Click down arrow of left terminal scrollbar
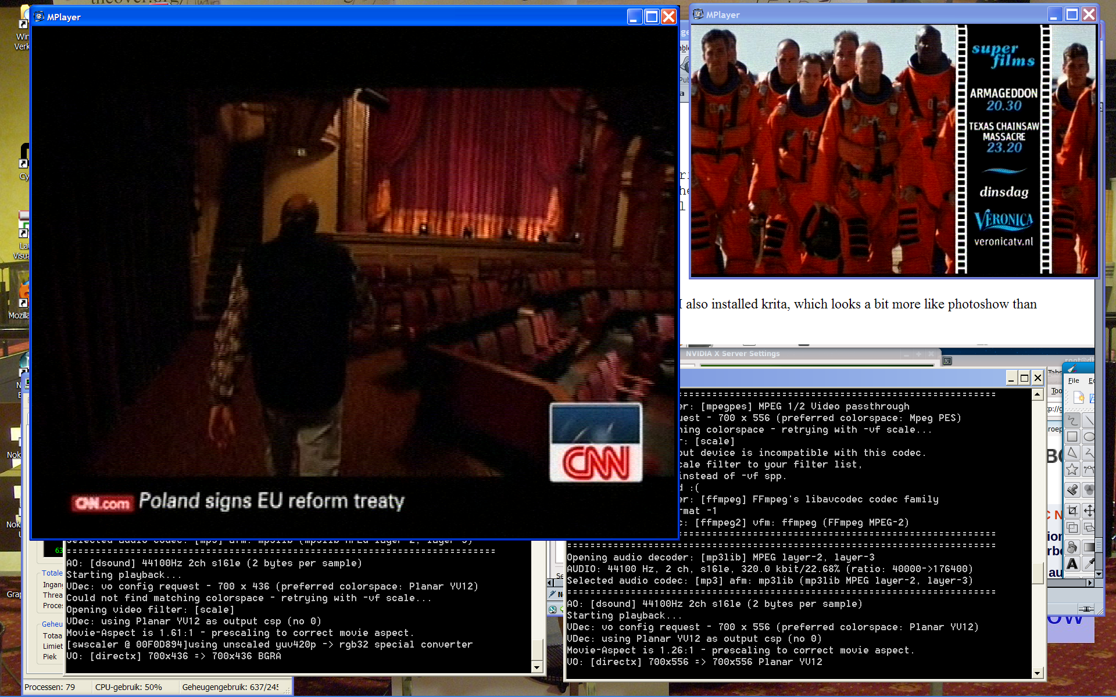The height and width of the screenshot is (697, 1116). pyautogui.click(x=537, y=667)
